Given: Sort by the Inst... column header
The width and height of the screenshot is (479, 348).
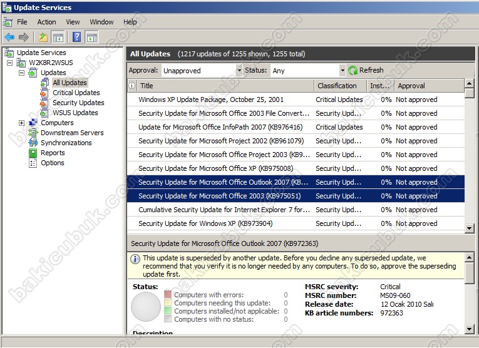Looking at the screenshot, I should 380,86.
